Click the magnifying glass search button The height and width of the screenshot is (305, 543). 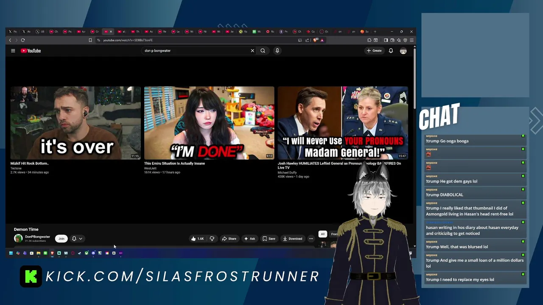click(x=263, y=51)
